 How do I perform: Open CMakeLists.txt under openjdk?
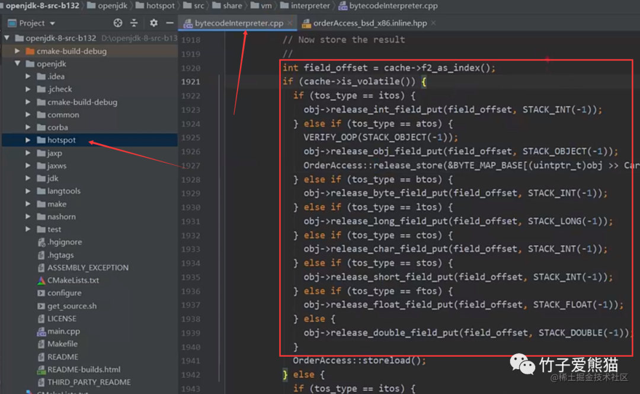coord(73,281)
